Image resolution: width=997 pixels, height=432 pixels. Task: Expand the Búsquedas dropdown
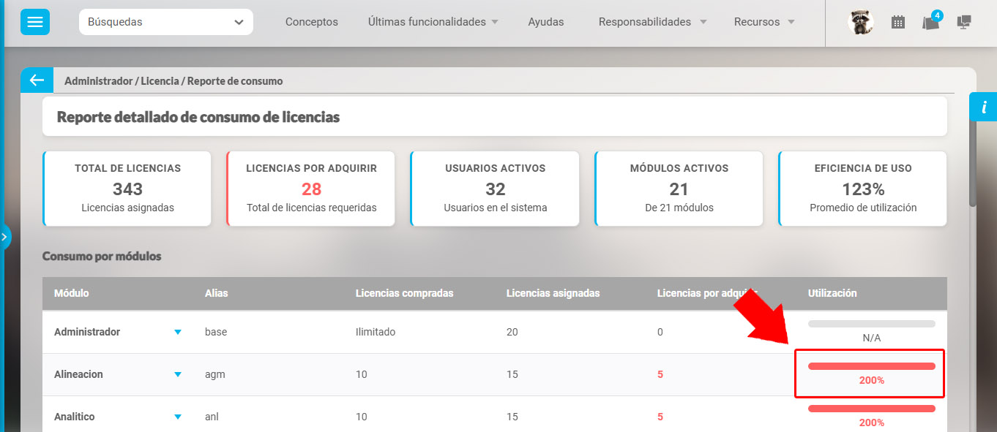click(x=165, y=22)
